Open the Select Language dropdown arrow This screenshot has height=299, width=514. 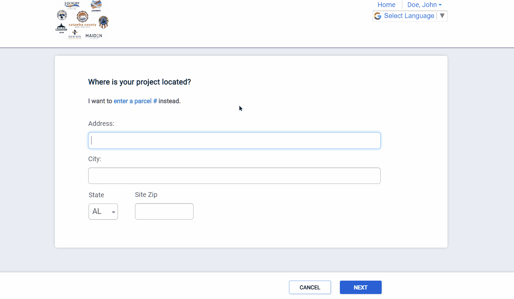click(x=442, y=16)
